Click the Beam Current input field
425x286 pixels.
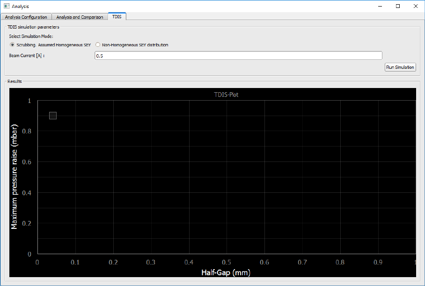[238, 56]
